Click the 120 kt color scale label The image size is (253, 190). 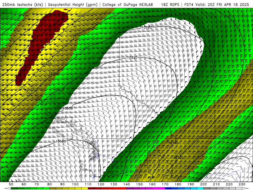(101, 184)
